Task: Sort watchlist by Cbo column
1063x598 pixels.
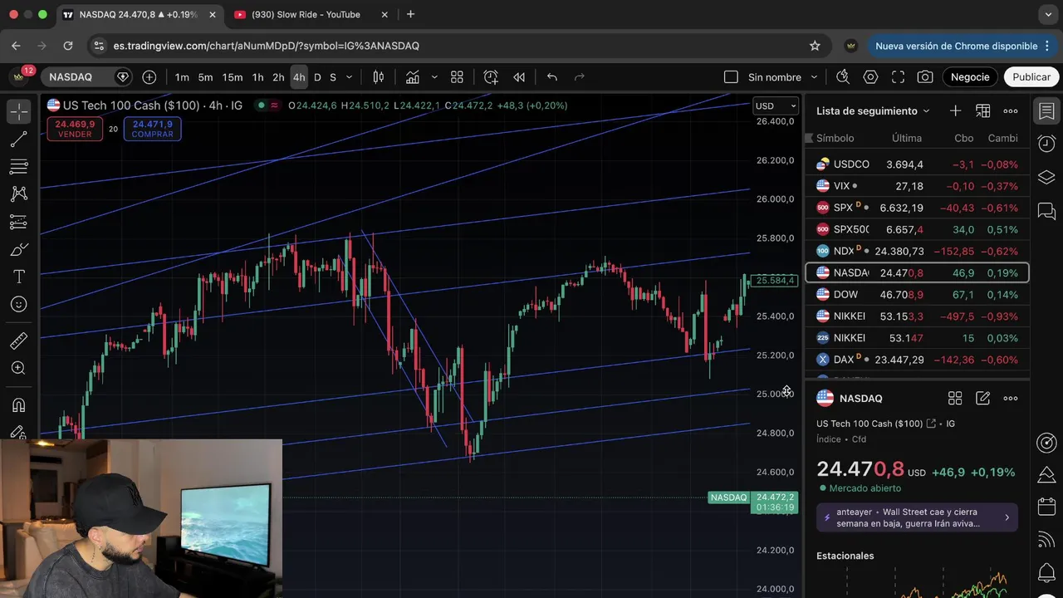Action: pos(963,139)
